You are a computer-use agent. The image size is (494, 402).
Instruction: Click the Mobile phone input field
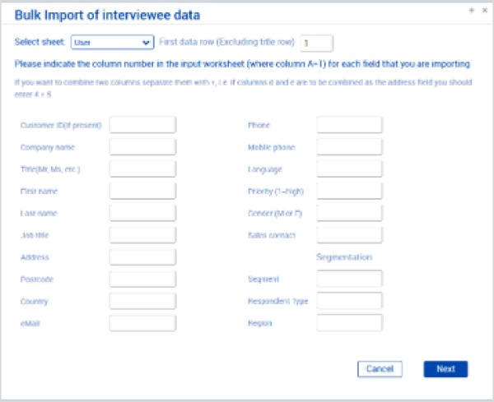[x=349, y=147]
